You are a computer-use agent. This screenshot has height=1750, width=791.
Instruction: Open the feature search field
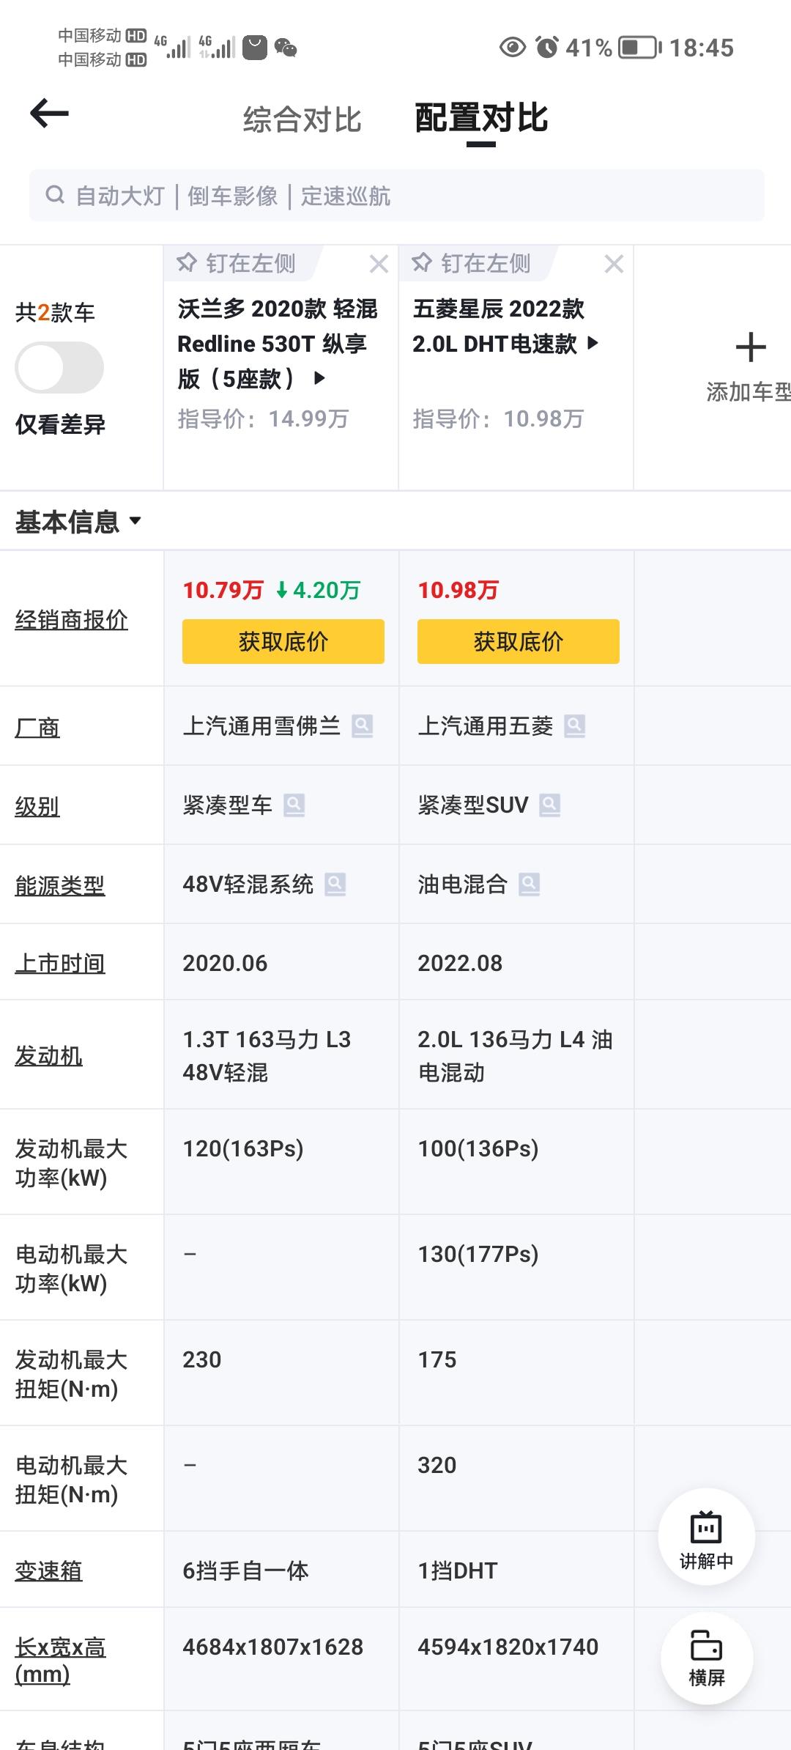(396, 196)
